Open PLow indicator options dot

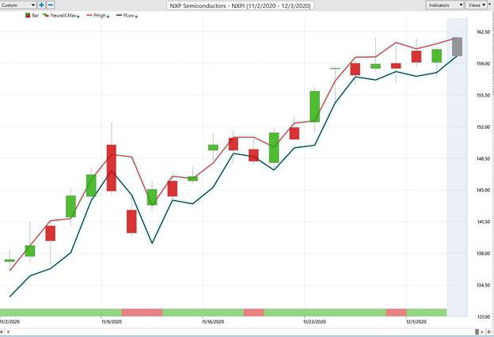click(136, 17)
